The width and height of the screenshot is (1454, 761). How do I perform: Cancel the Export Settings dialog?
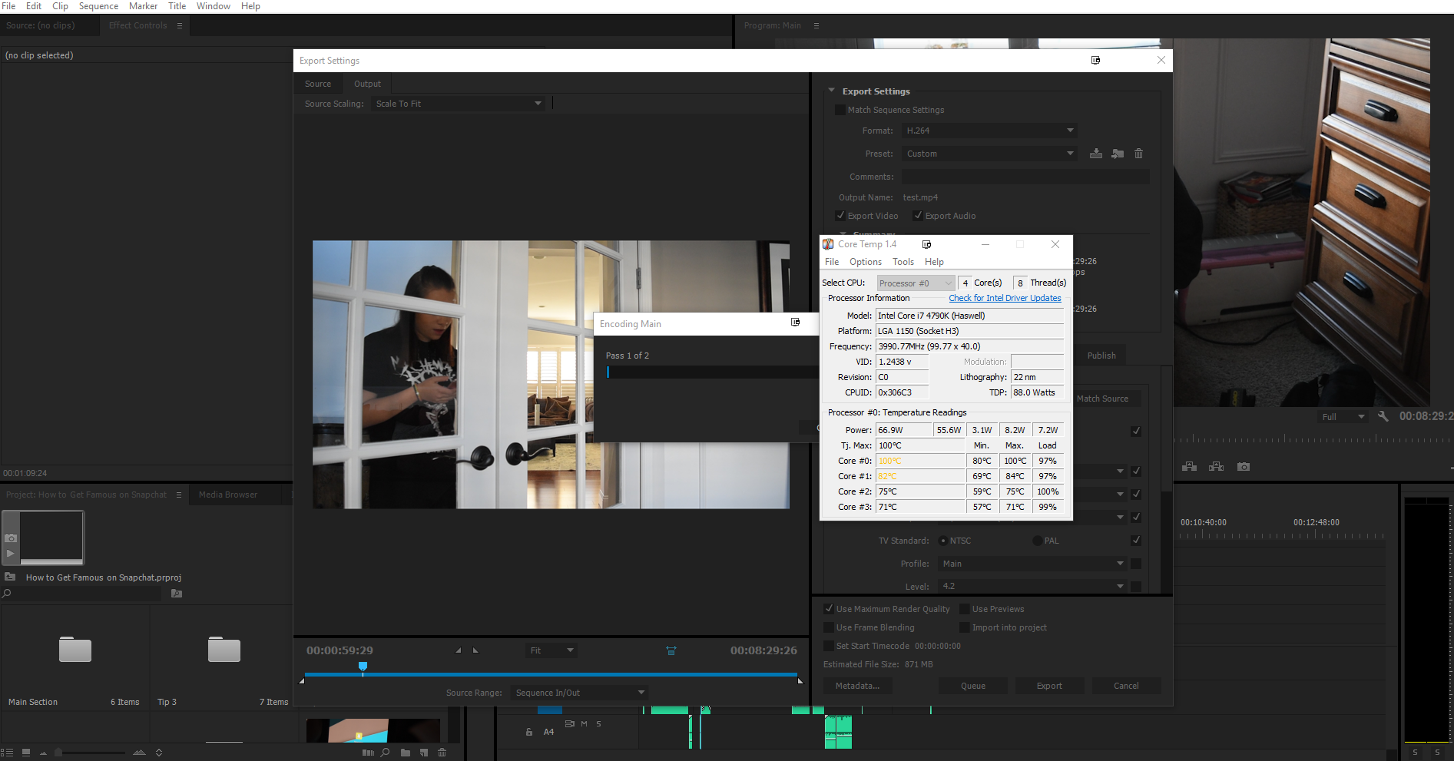1126,686
